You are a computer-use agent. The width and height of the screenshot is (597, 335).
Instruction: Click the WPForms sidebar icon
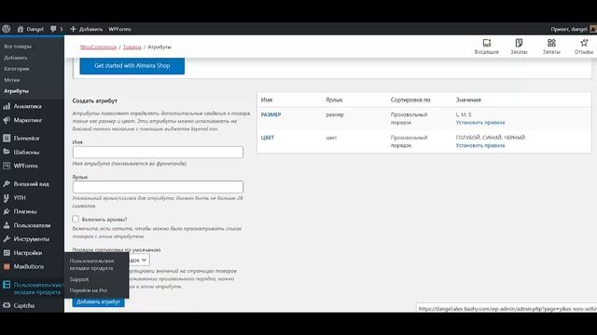(7, 166)
